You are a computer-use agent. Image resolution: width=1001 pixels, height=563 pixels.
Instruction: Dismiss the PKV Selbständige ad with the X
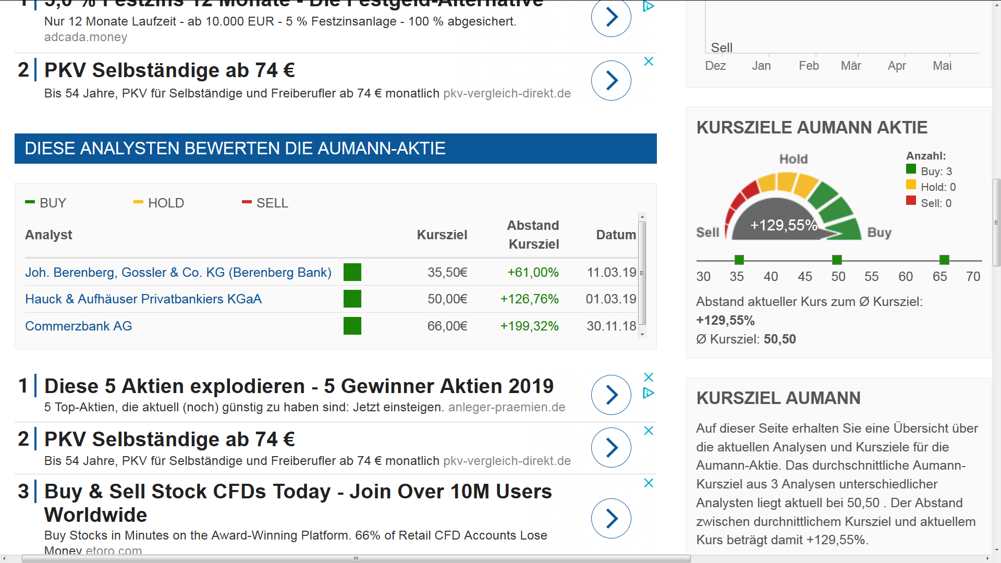click(649, 62)
